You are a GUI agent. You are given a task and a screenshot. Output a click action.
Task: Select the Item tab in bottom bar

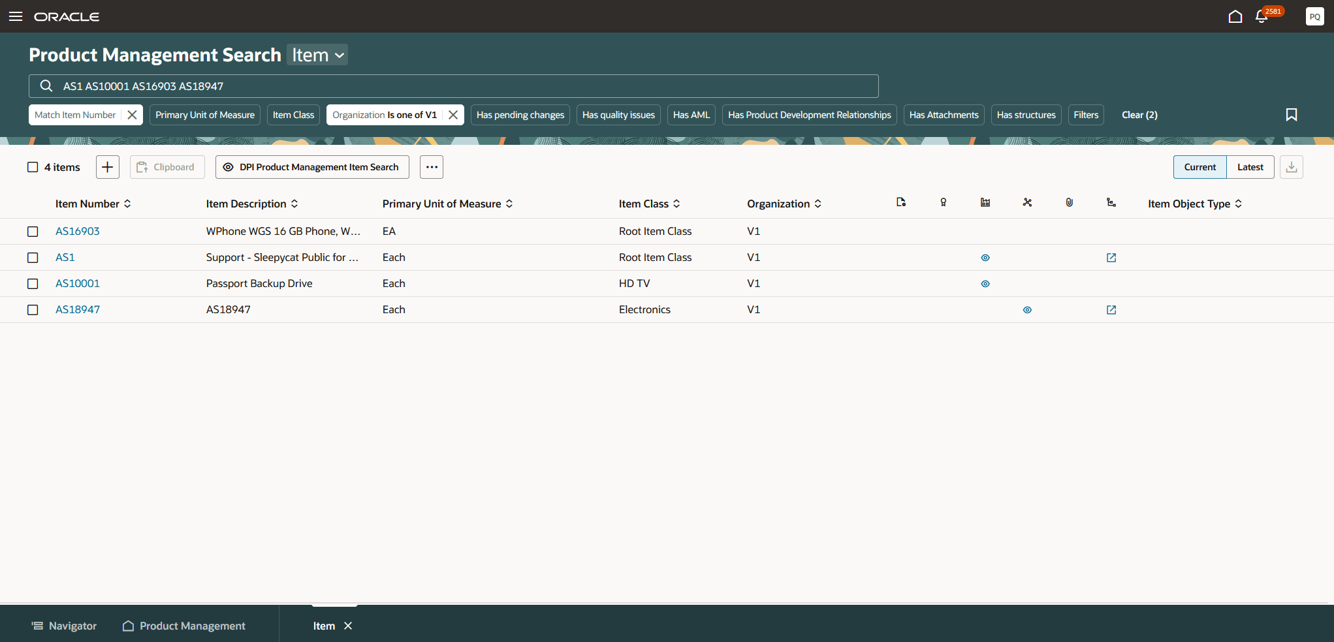324,626
